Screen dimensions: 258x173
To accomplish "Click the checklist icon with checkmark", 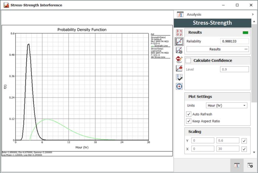I will click(179, 77).
